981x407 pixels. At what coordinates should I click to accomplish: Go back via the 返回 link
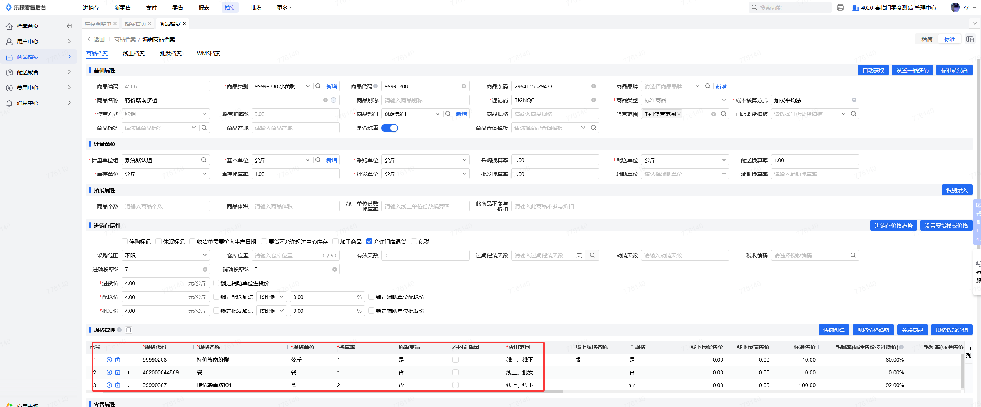(96, 39)
